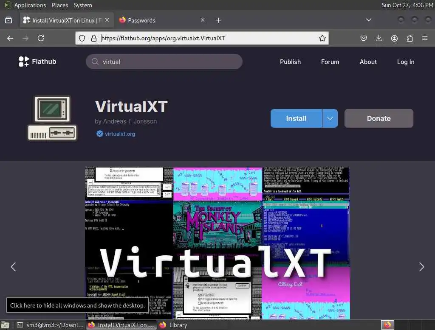Click the Firefox tray icon in panel
The height and width of the screenshot is (330, 435).
point(387,325)
